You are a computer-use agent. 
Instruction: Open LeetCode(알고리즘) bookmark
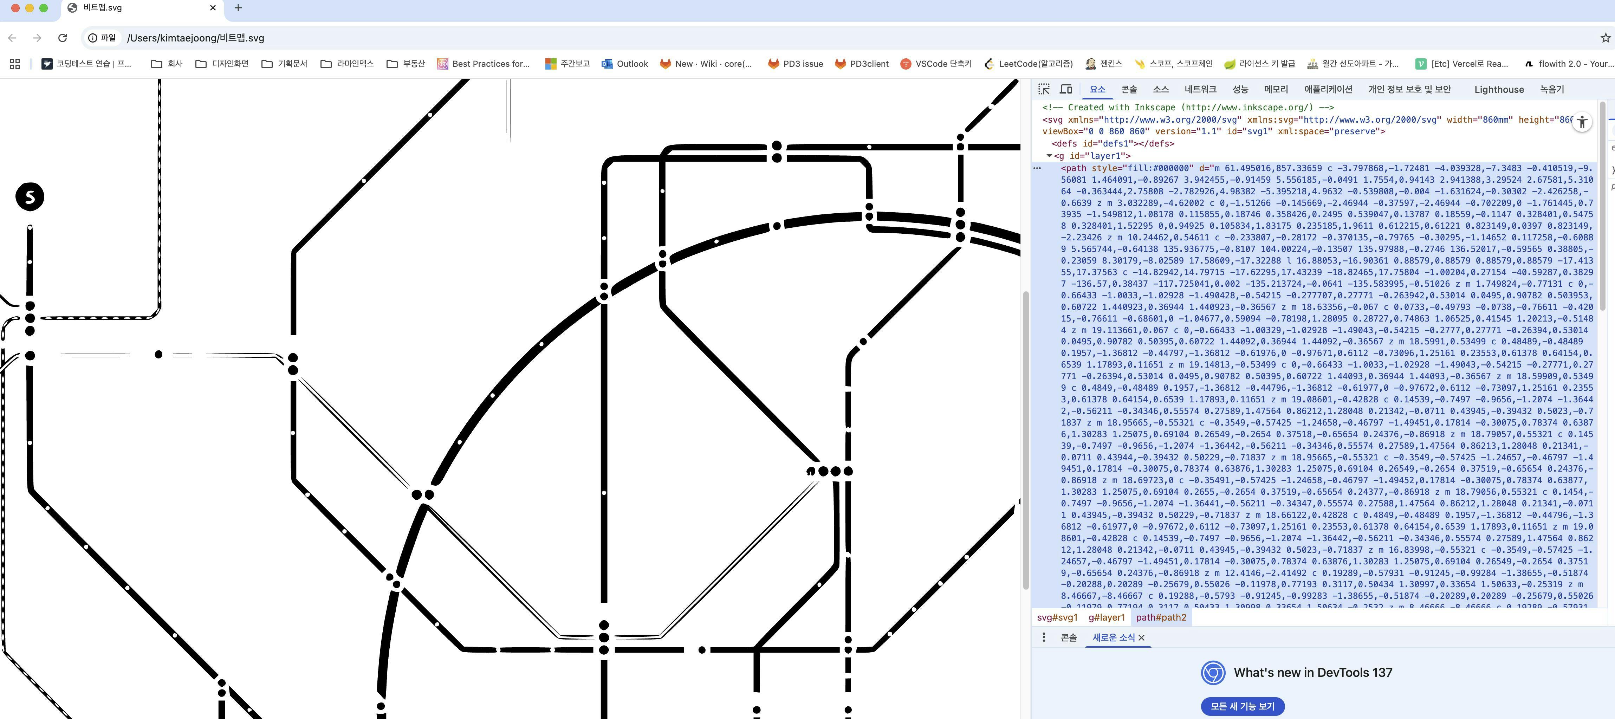tap(1028, 64)
